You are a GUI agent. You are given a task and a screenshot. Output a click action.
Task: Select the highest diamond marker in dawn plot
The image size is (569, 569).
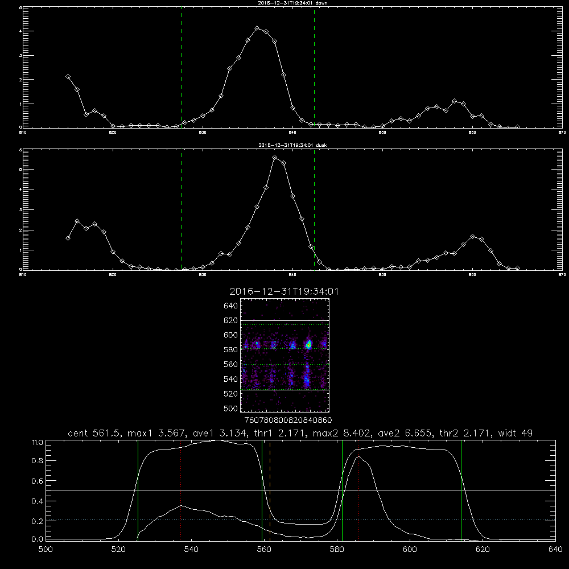tap(257, 28)
